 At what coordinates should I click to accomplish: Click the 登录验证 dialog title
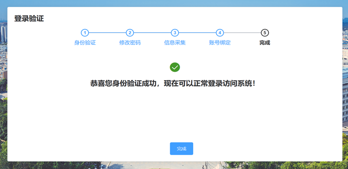29,19
